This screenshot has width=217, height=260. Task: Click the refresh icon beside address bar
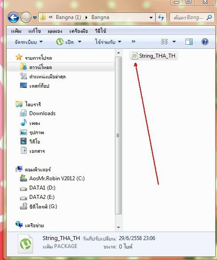161,17
